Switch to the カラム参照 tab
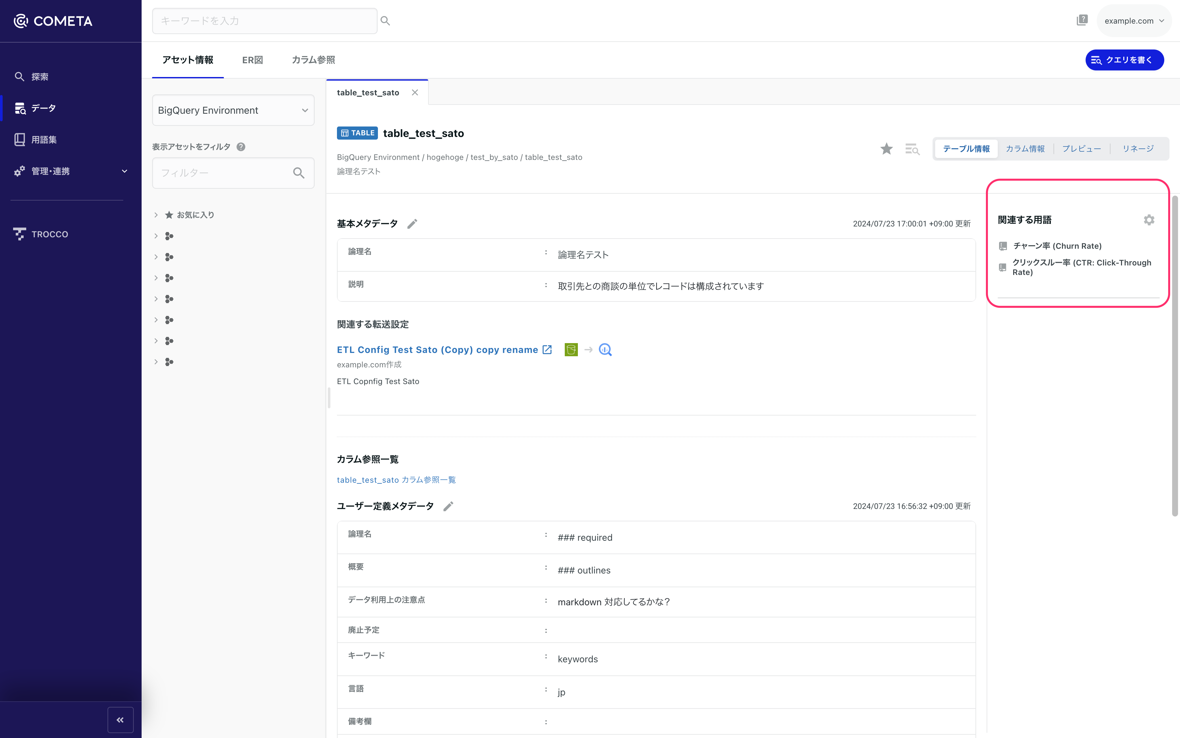This screenshot has height=738, width=1180. click(x=313, y=60)
